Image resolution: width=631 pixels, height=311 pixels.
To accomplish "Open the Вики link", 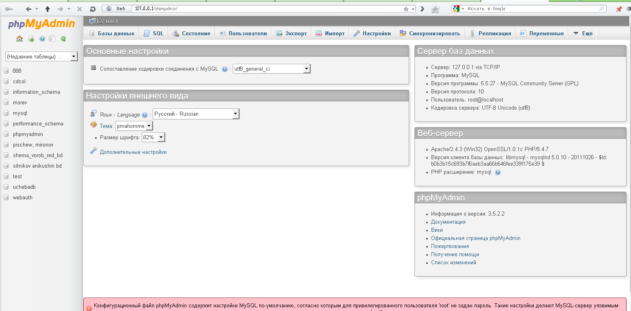I will (437, 230).
